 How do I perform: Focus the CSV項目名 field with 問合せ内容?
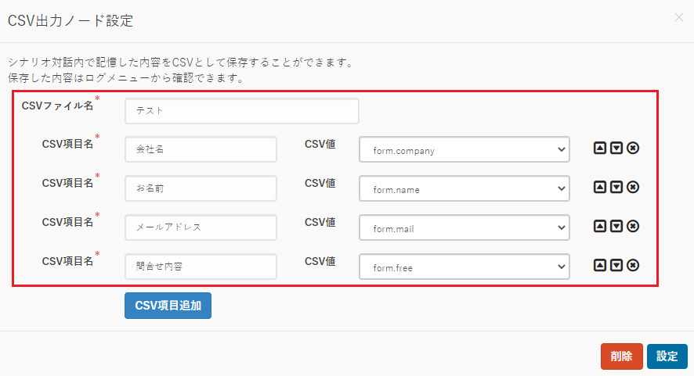click(x=201, y=267)
